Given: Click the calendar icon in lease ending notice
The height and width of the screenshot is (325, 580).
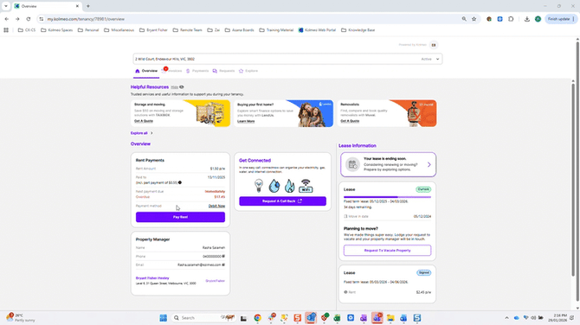Looking at the screenshot, I should (352, 164).
